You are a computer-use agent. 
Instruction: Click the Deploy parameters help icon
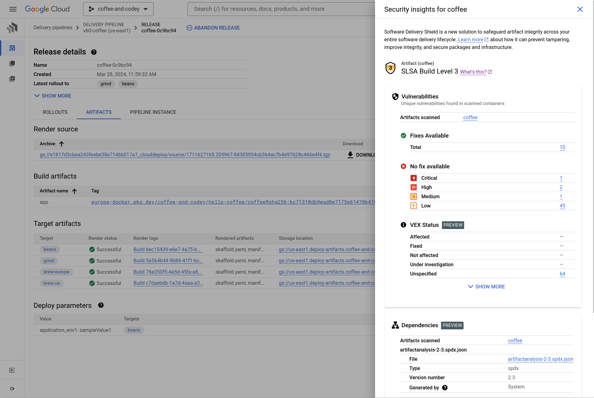pyautogui.click(x=100, y=306)
